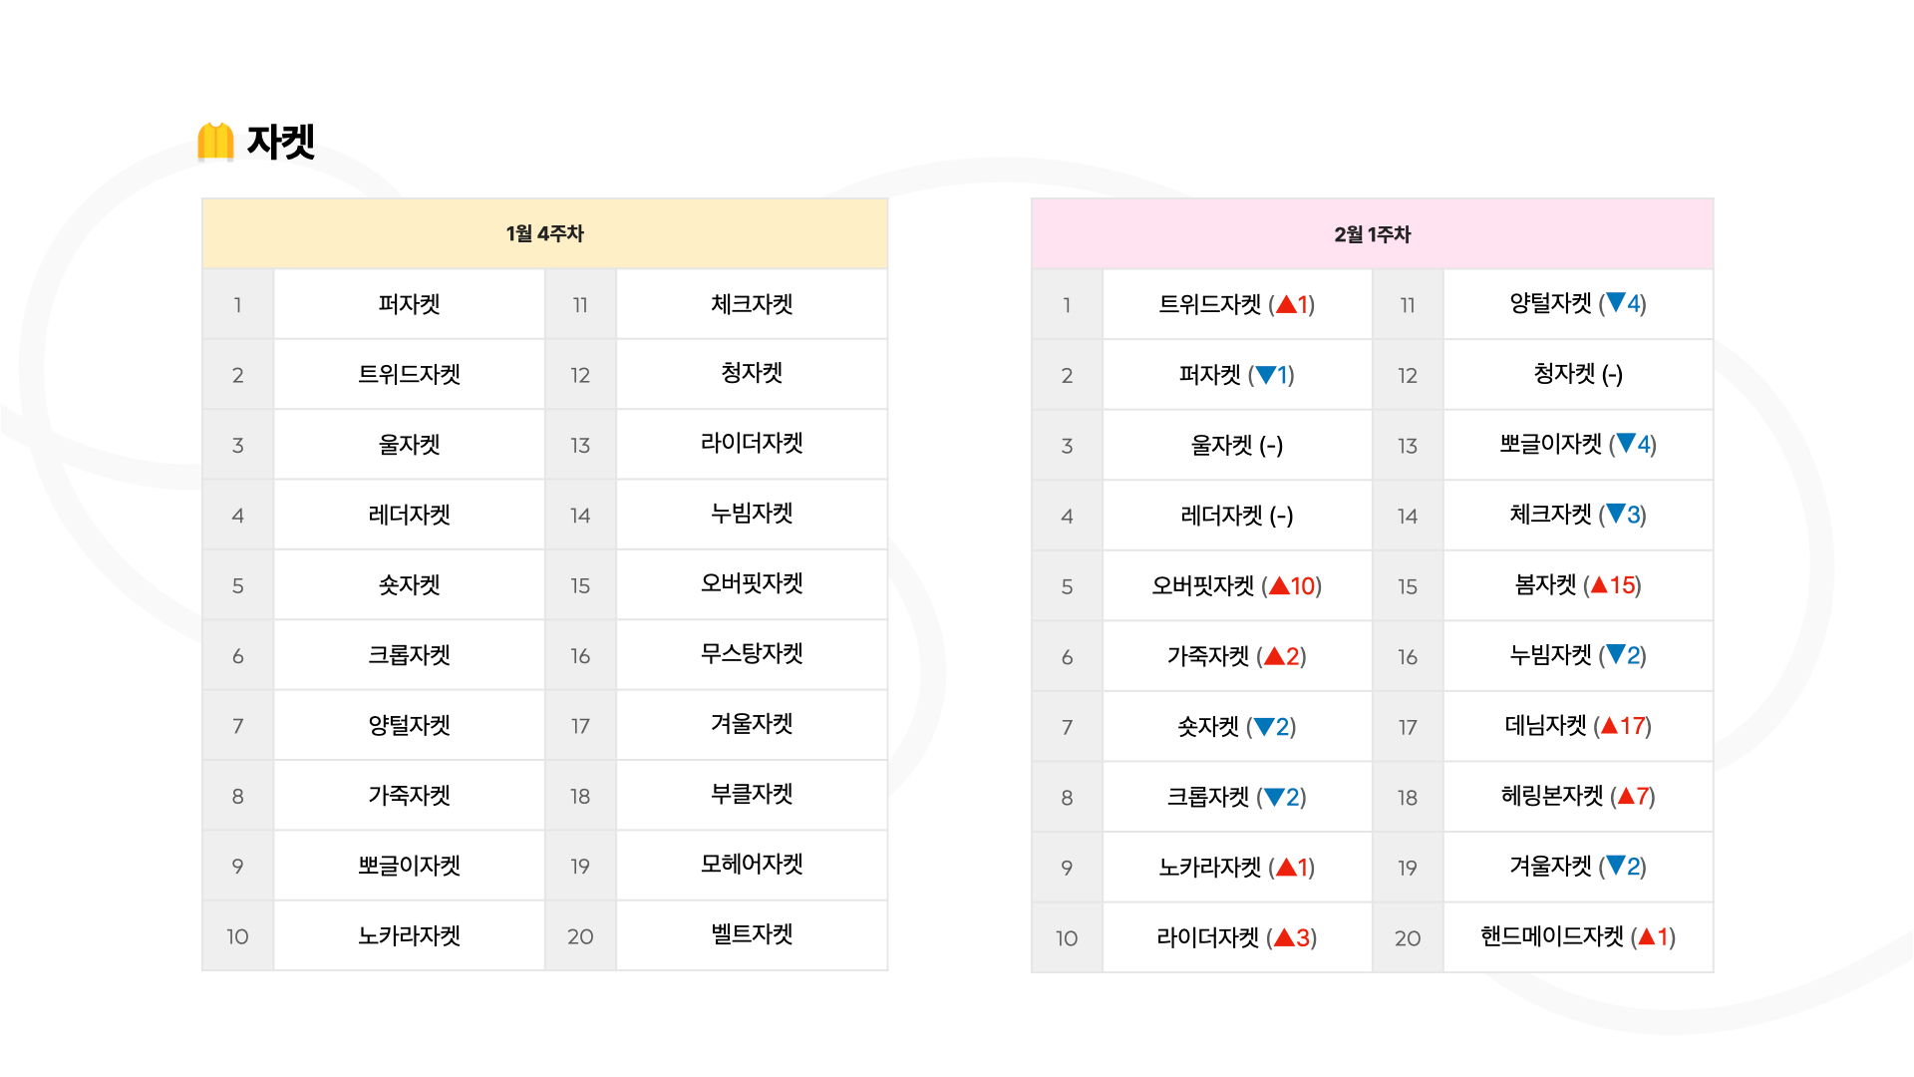Click the 모헤어자켓 cell at rank 19
This screenshot has height=1077, width=1914.
(752, 865)
